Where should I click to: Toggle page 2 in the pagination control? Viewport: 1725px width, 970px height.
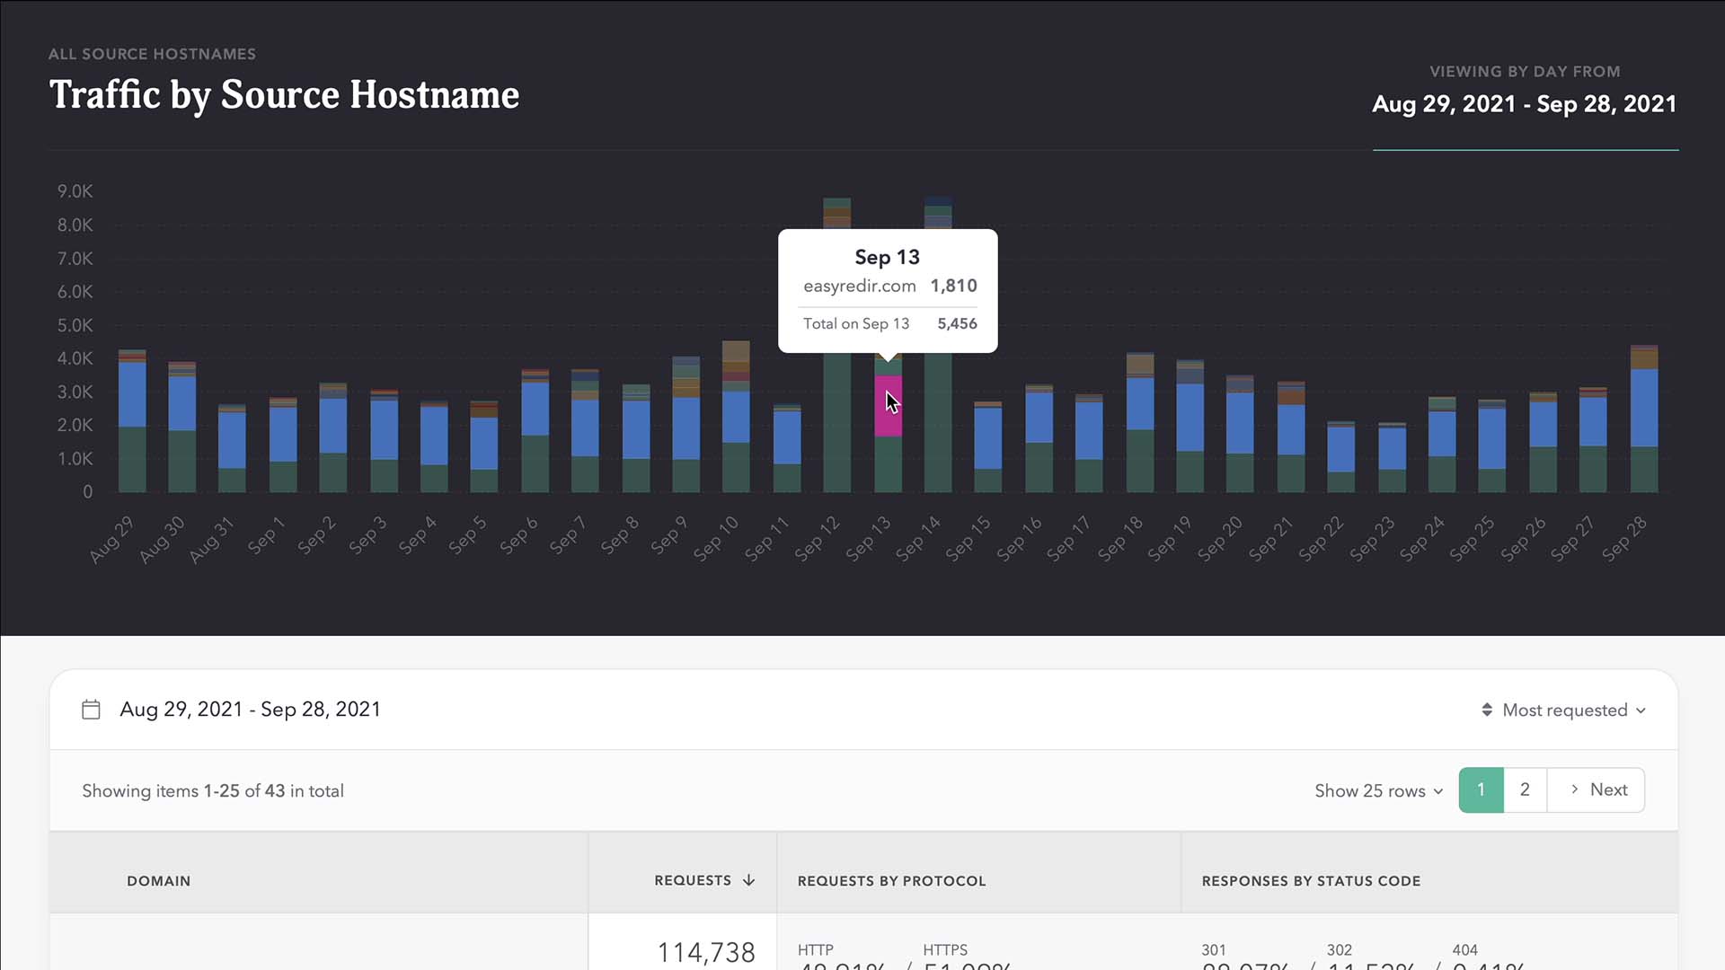(x=1525, y=789)
